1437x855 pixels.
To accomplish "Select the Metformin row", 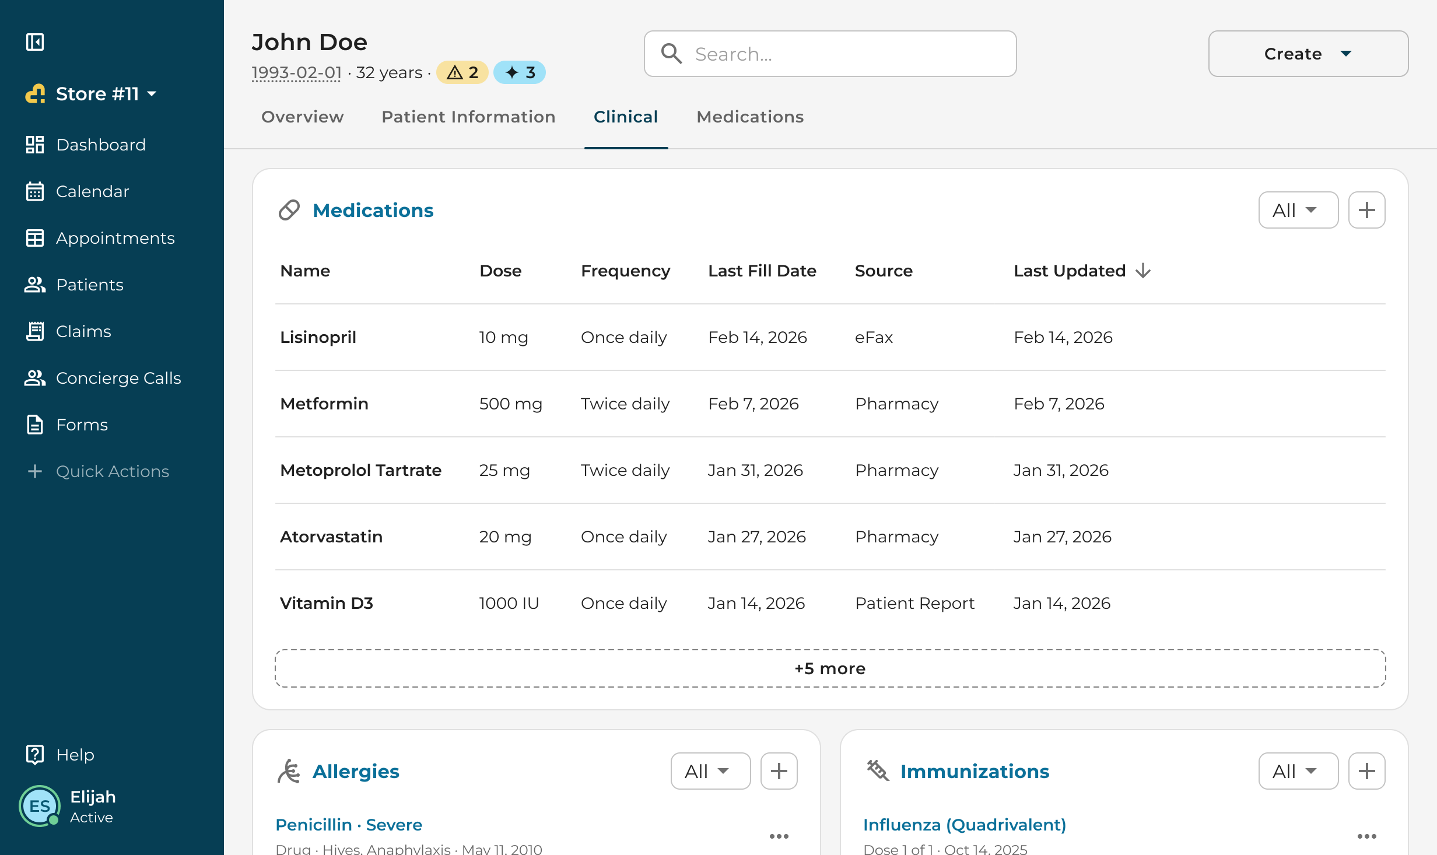I will tap(830, 404).
